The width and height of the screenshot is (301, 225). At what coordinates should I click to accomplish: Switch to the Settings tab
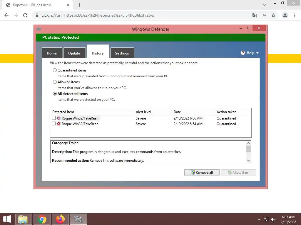122,53
